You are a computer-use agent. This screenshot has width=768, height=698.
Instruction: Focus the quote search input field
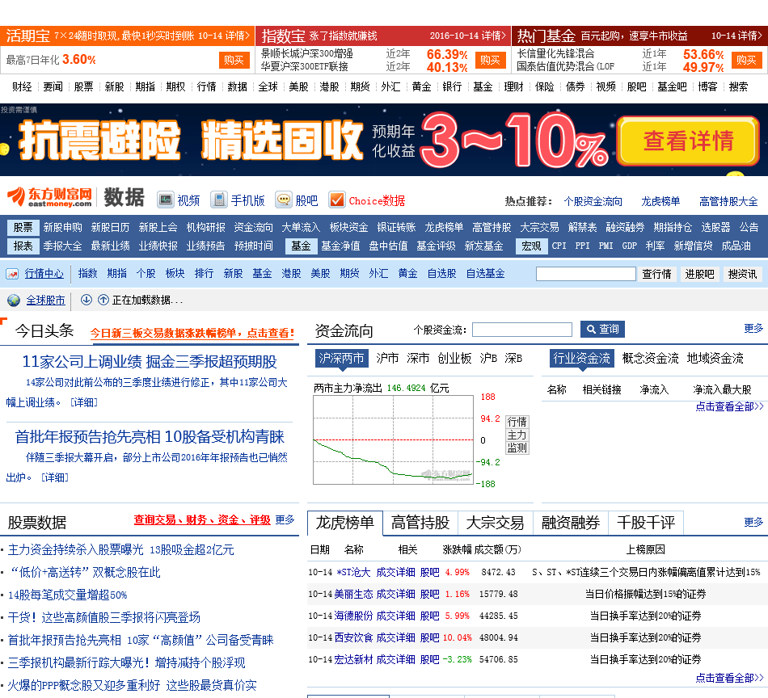tap(586, 274)
